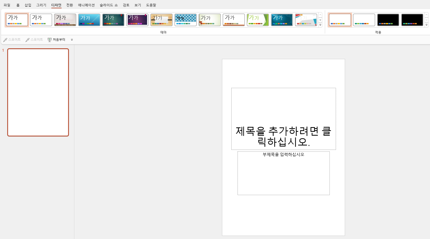
Task: Open the 파일 menu
Action: pos(7,5)
